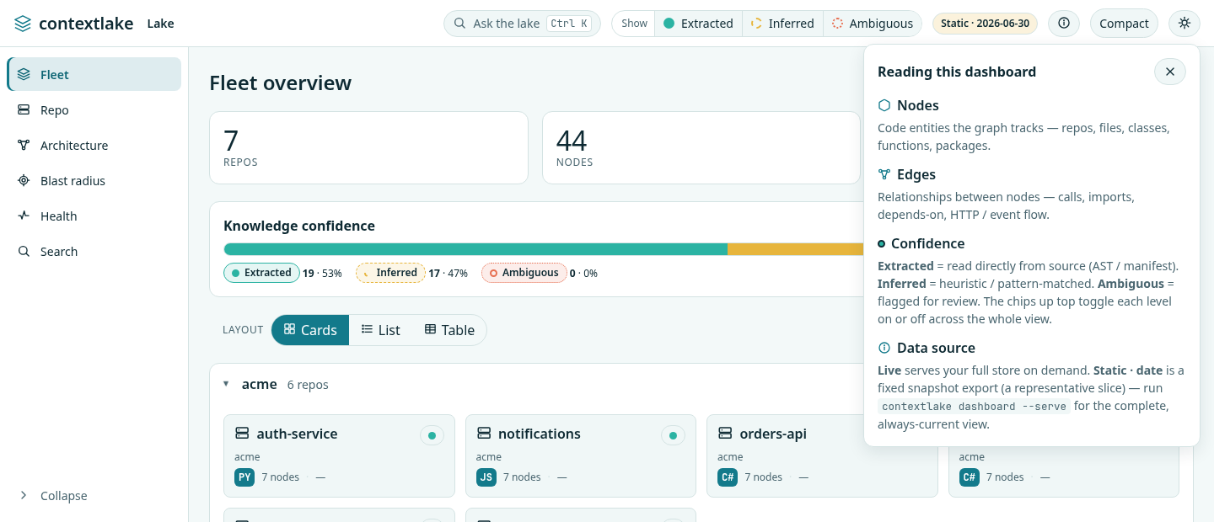
Task: Open the orders-api repo card
Action: click(822, 455)
